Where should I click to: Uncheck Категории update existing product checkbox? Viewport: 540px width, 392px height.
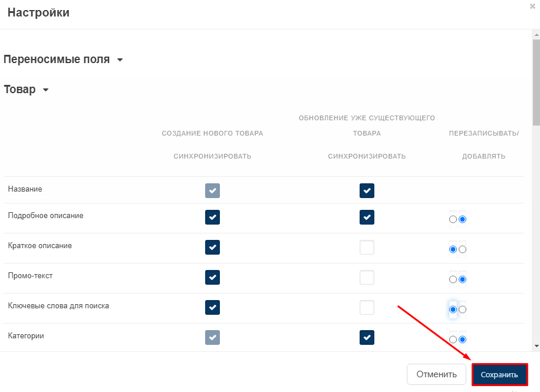[367, 337]
